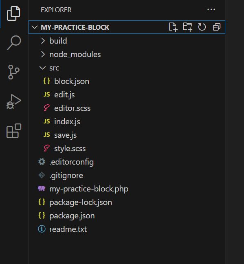The height and width of the screenshot is (264, 244).
Task: Open the Explorer view in activity bar
Action: 13,13
